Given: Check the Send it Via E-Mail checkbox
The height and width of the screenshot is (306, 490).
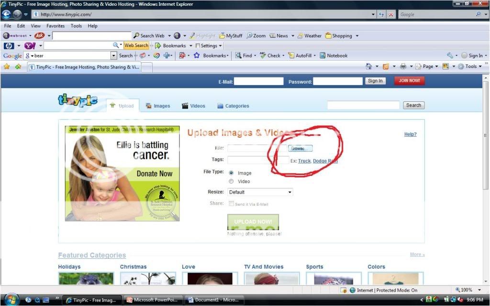Looking at the screenshot, I should pyautogui.click(x=232, y=204).
